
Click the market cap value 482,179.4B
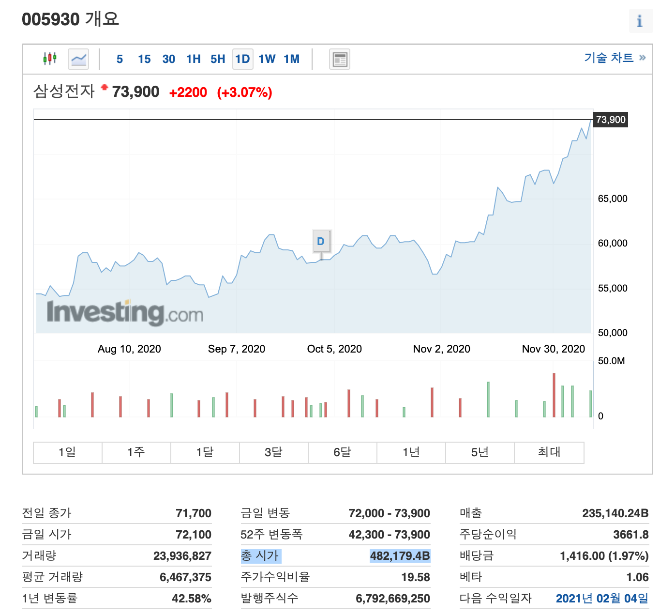tap(400, 556)
